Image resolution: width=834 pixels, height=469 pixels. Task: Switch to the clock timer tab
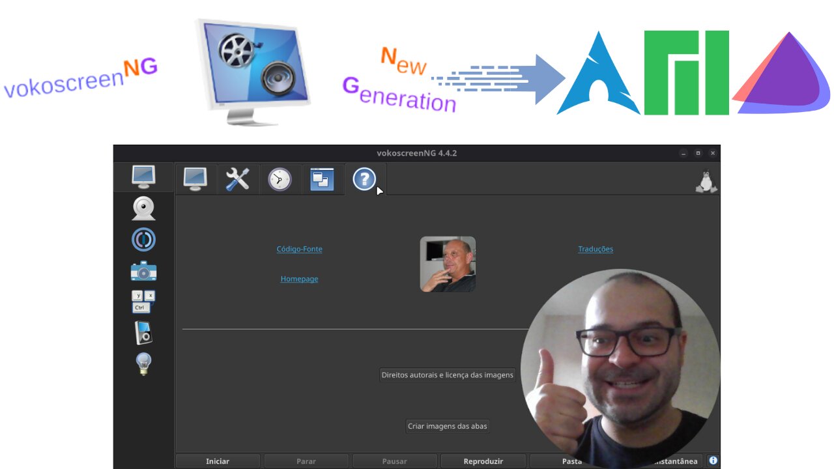tap(280, 178)
